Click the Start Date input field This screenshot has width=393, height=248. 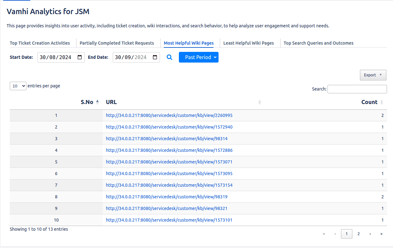click(57, 57)
